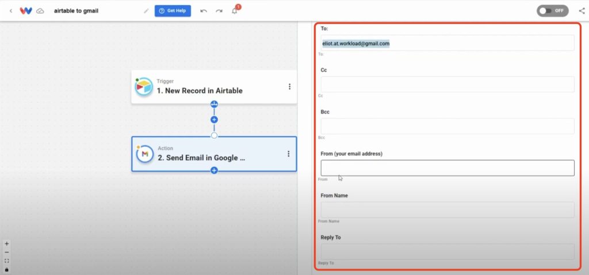The width and height of the screenshot is (589, 275).
Task: Add a step after Send Email action
Action: click(x=214, y=171)
